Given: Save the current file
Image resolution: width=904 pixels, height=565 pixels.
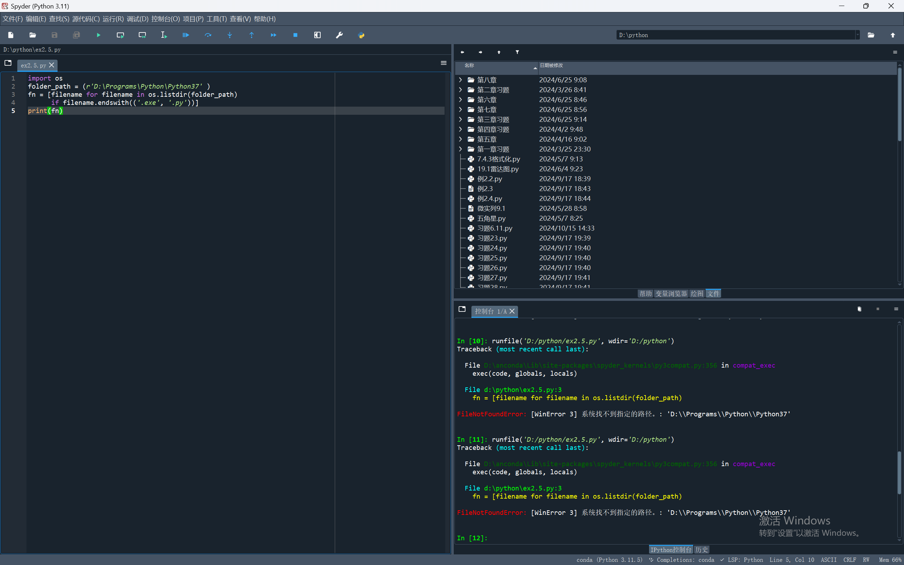Looking at the screenshot, I should [x=54, y=35].
